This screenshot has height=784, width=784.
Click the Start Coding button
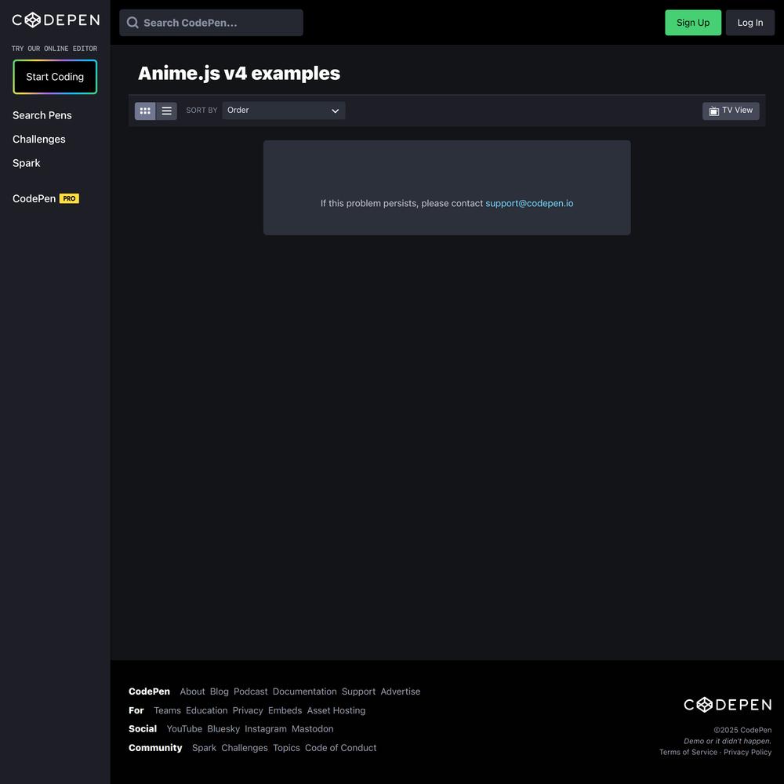point(55,77)
